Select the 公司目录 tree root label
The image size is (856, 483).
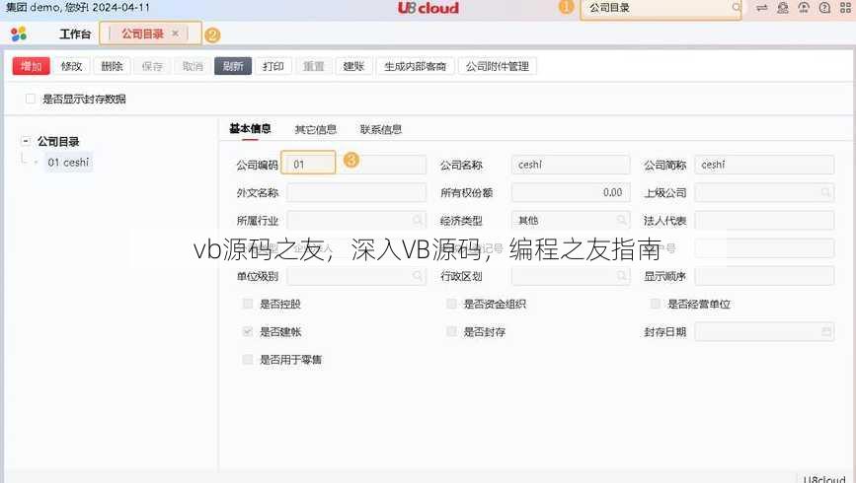pyautogui.click(x=58, y=142)
